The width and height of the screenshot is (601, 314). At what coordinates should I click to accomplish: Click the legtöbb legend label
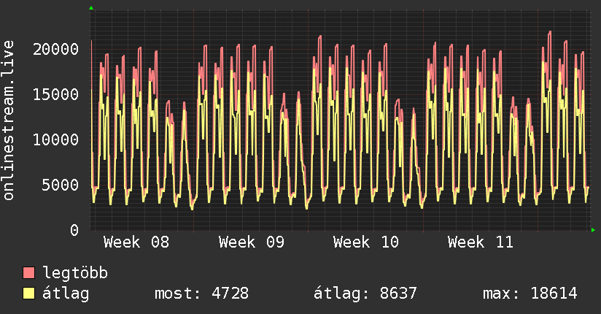click(x=75, y=273)
